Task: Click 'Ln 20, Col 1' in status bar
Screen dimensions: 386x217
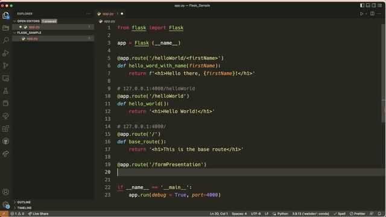Action: tap(219, 214)
